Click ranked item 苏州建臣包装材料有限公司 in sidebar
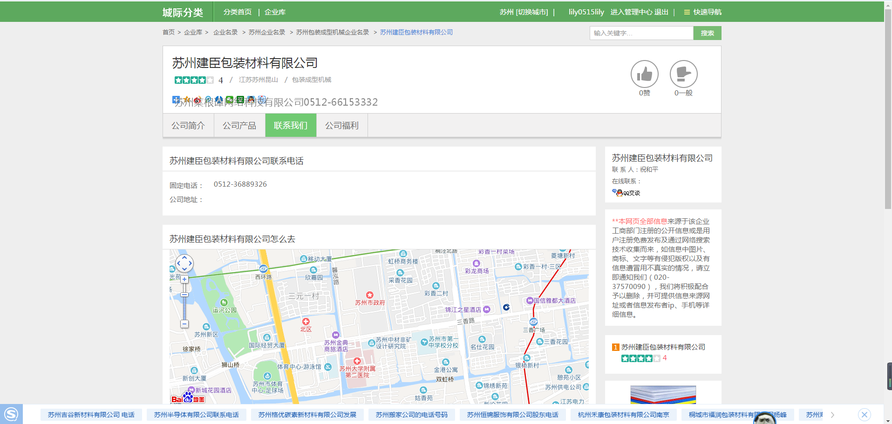 663,347
